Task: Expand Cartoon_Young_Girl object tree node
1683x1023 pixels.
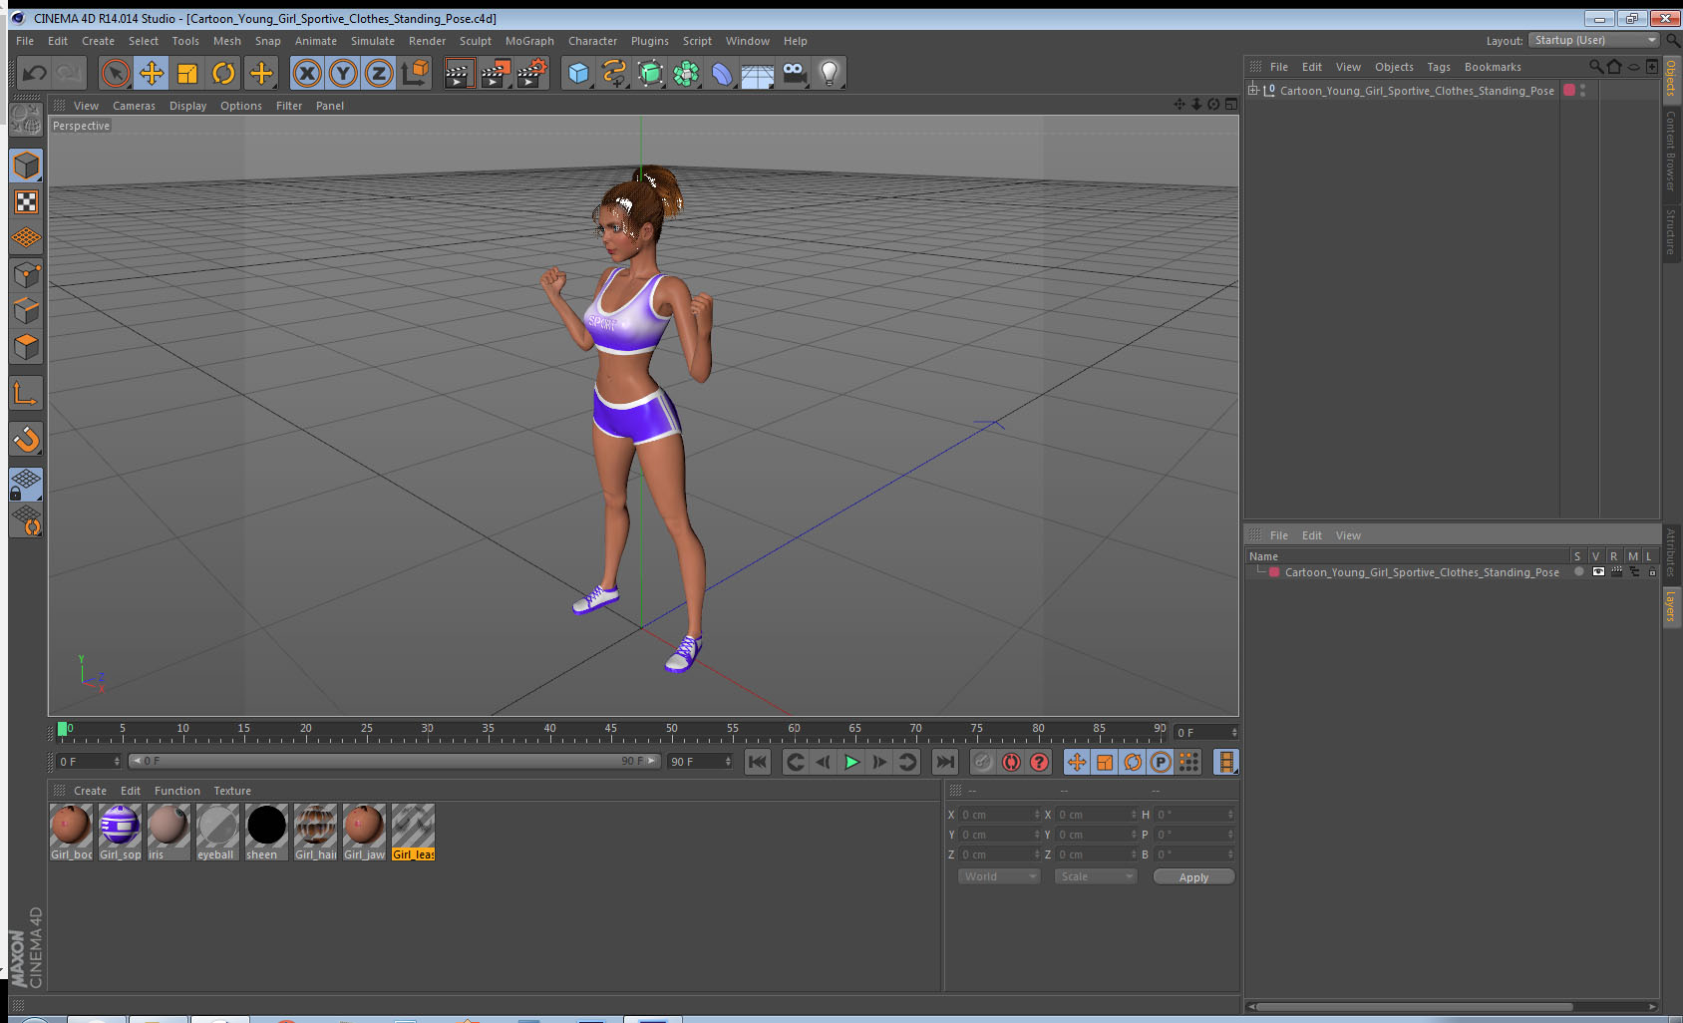Action: click(1253, 90)
